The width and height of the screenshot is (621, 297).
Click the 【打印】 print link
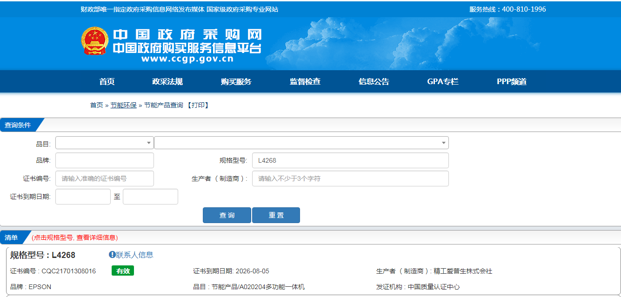click(198, 106)
